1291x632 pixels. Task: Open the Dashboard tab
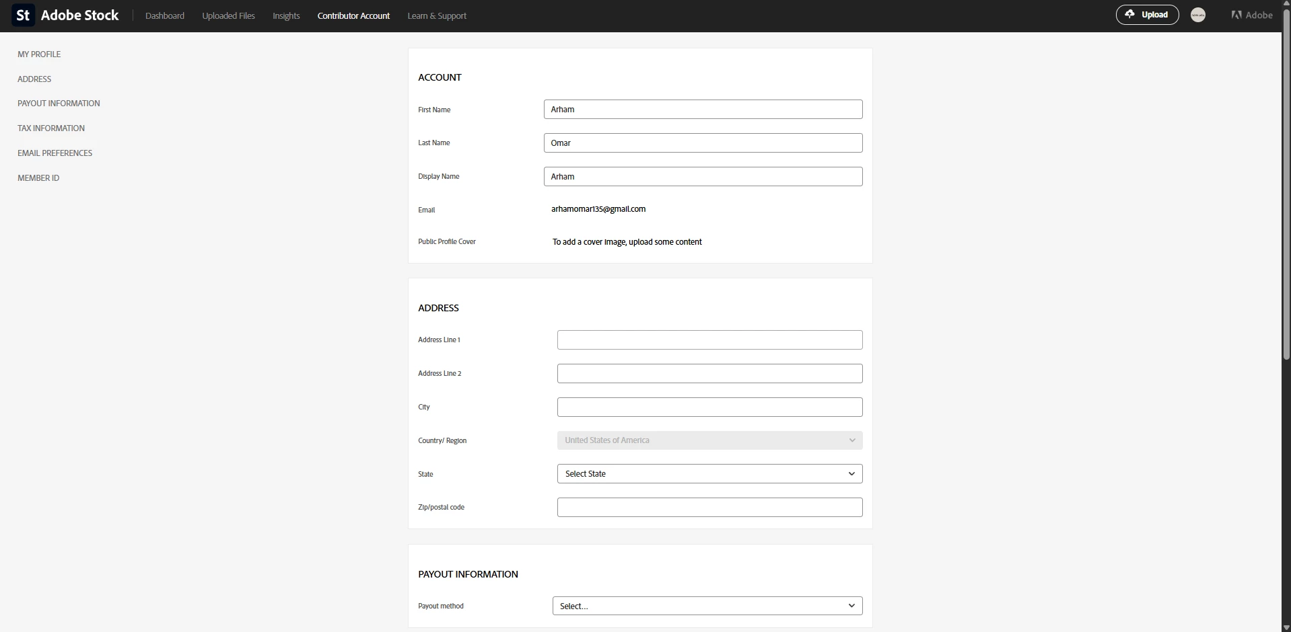tap(165, 15)
